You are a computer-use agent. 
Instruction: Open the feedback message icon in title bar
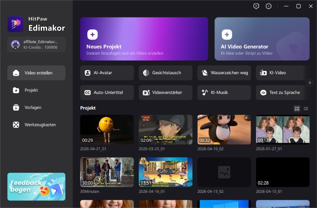(257, 6)
